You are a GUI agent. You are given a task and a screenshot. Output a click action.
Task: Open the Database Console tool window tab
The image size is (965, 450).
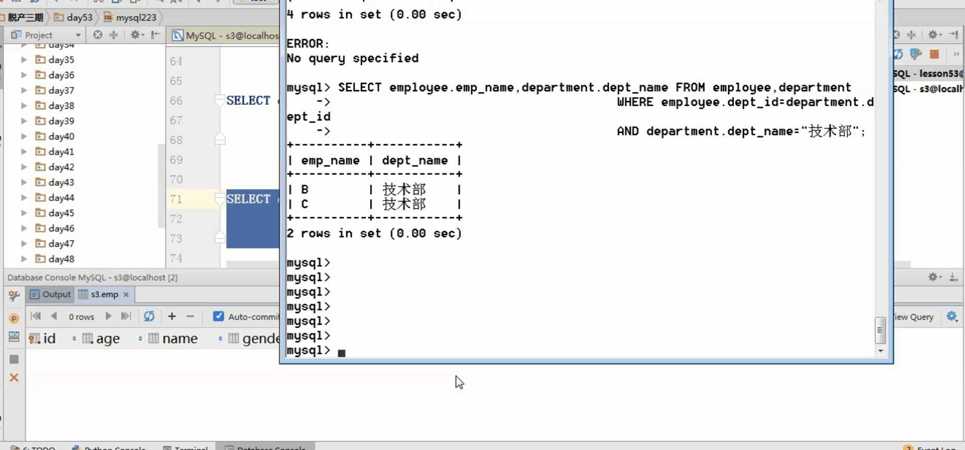pos(265,447)
